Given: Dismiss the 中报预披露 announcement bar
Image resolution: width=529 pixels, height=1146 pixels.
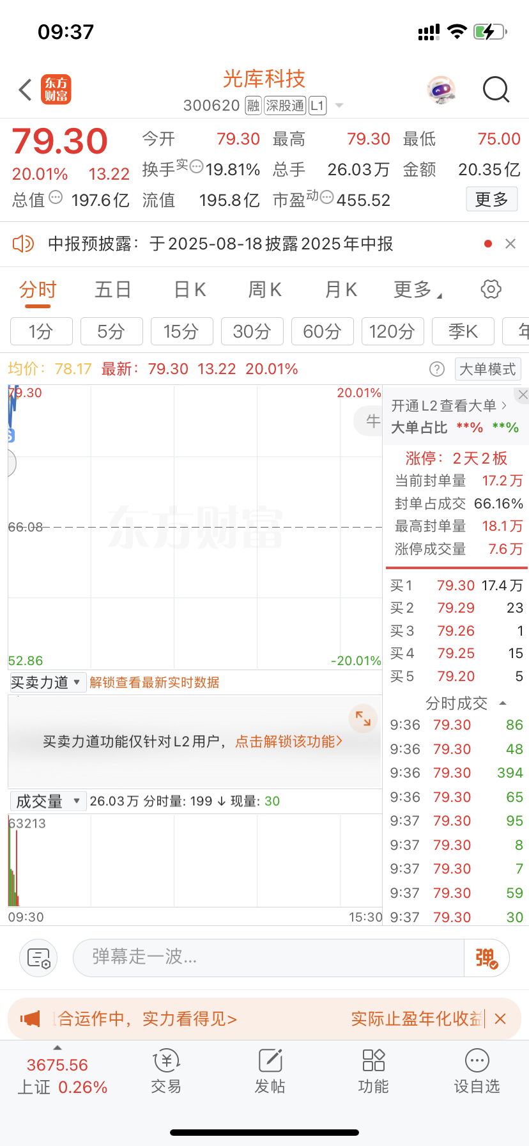Looking at the screenshot, I should 510,244.
